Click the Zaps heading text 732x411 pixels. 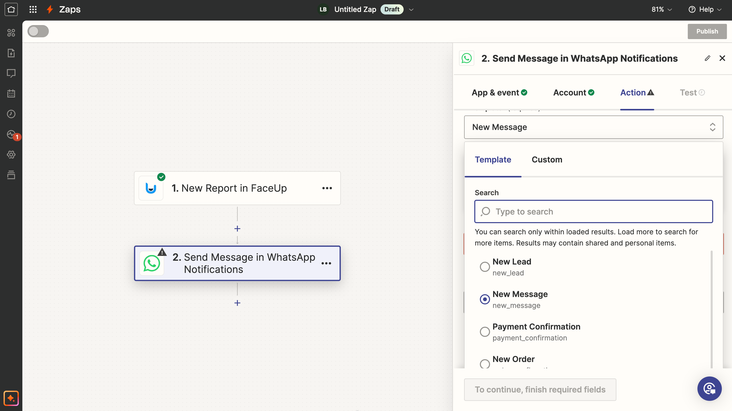[70, 9]
